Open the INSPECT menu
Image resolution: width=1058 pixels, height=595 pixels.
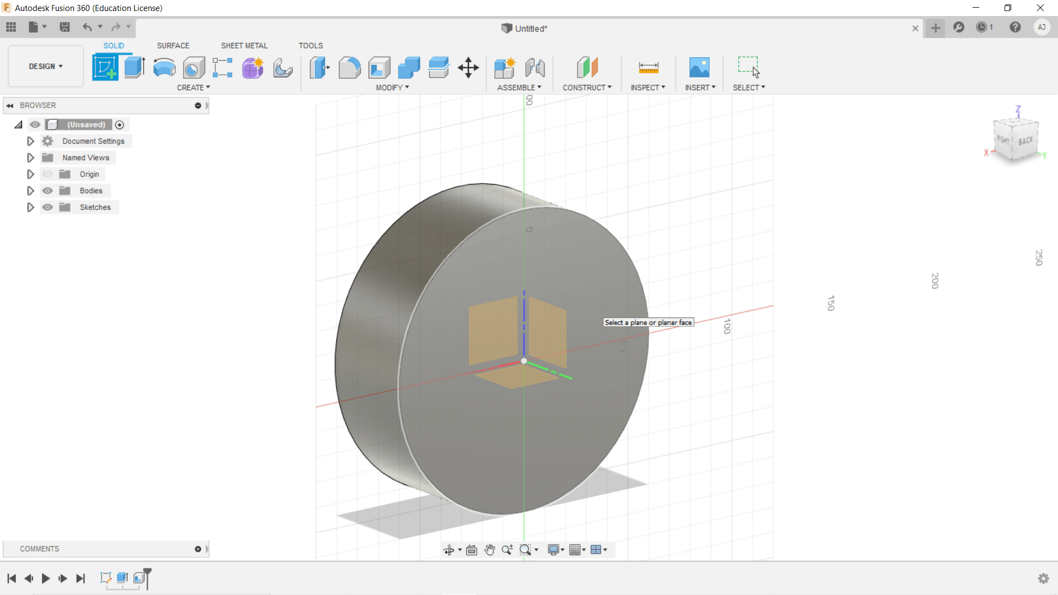tap(648, 88)
